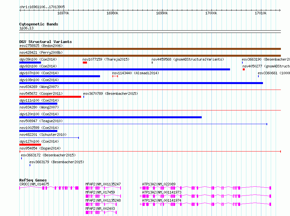Click the 'MFAP2|NM_002403' gene label

[100, 209]
